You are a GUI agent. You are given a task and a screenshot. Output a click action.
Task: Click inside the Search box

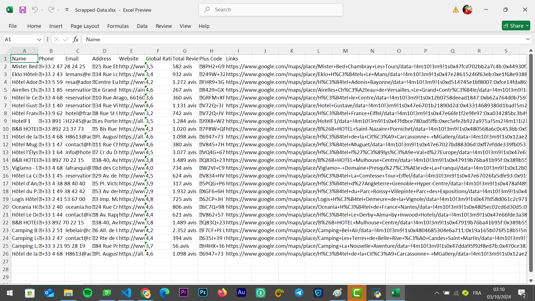point(271,10)
